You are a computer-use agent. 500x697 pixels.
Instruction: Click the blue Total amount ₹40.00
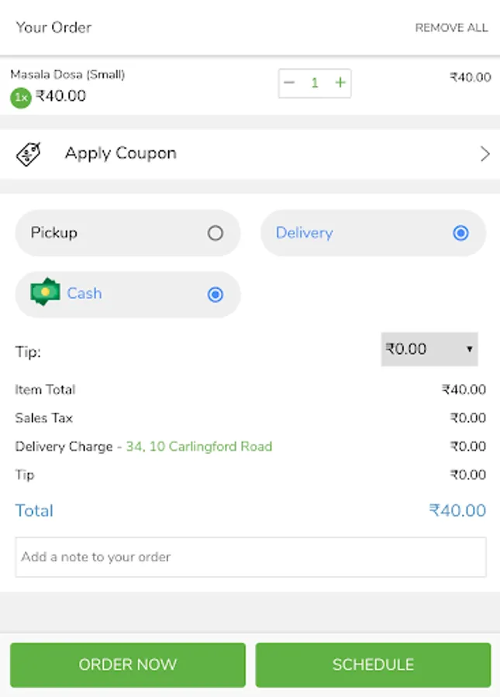tap(457, 511)
